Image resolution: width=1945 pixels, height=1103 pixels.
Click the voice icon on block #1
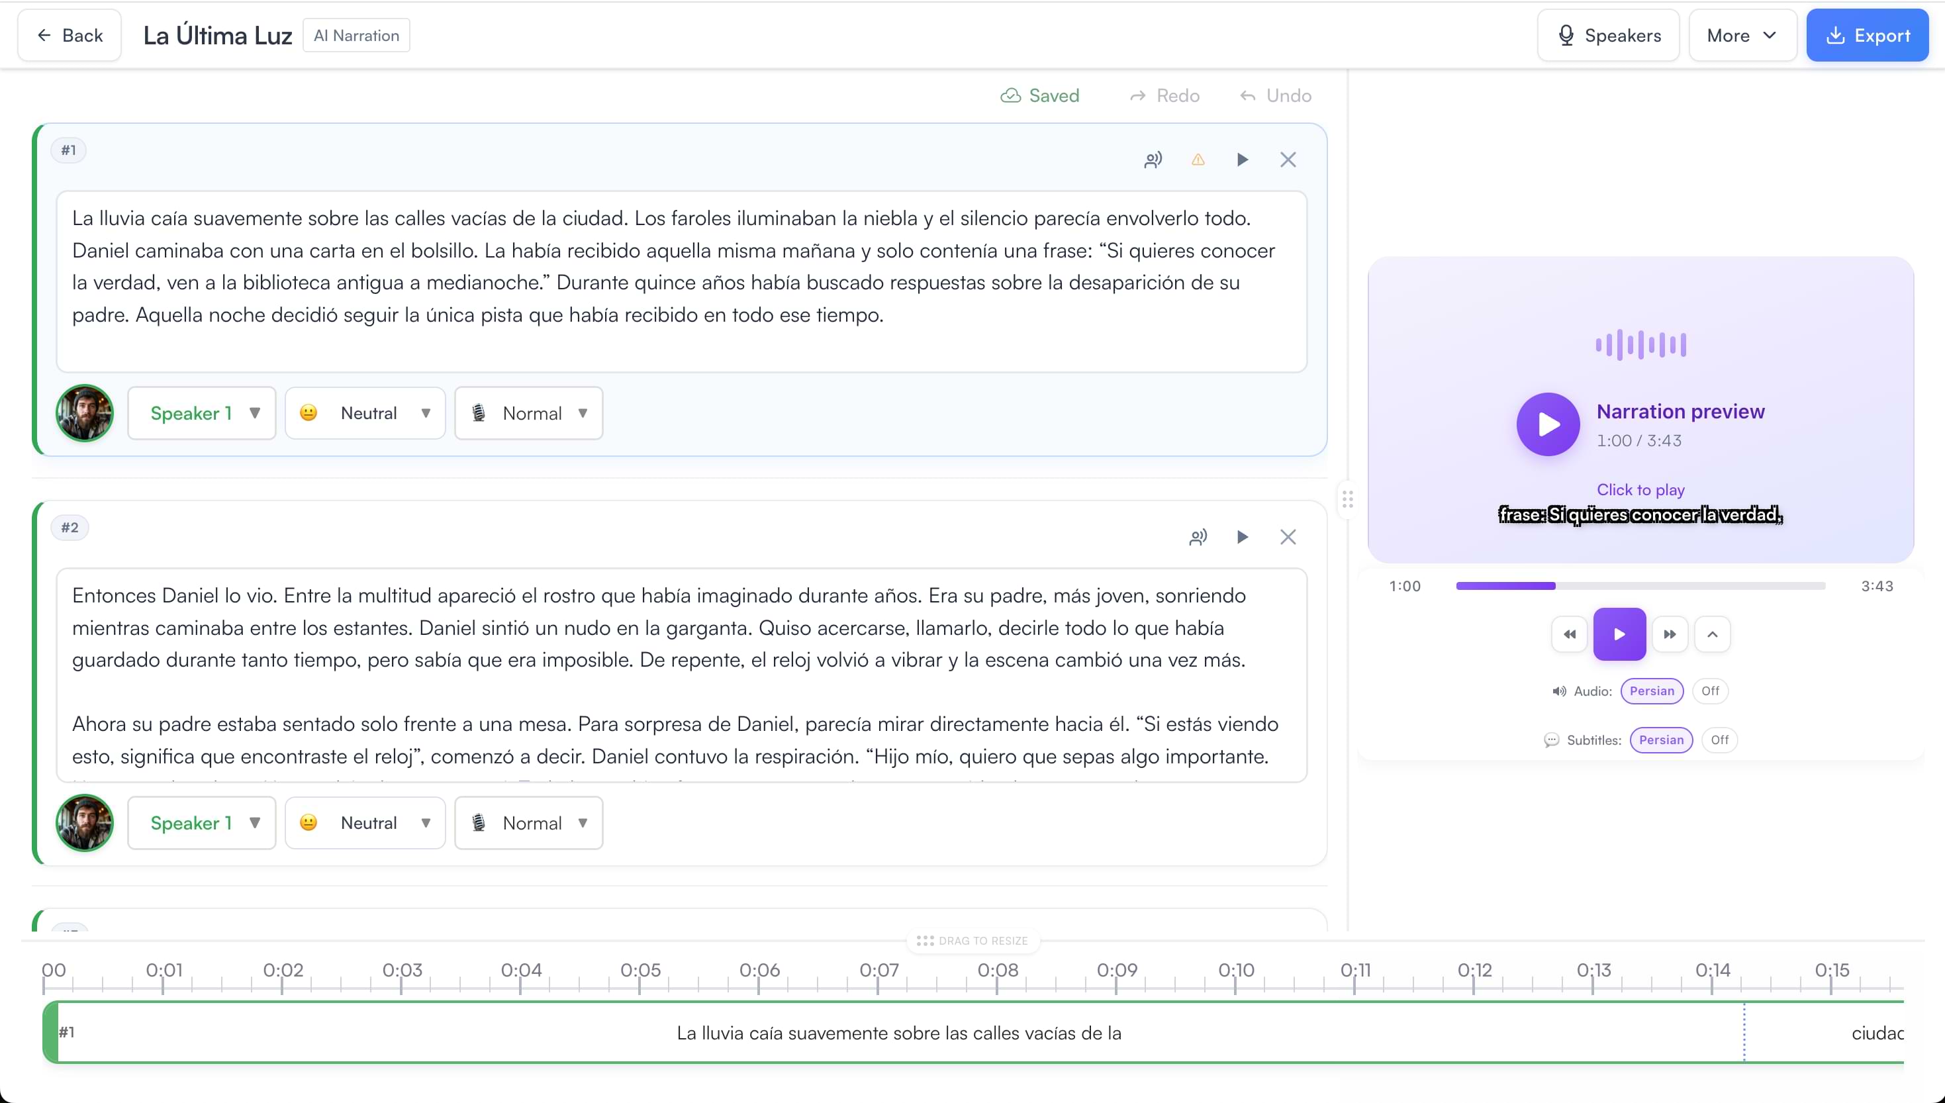coord(1153,160)
